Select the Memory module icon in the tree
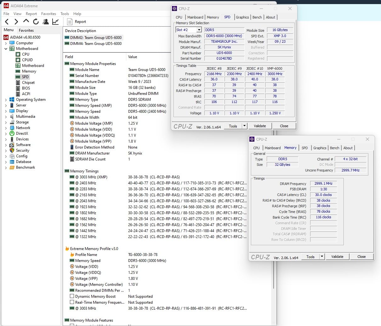Image resolution: width=381 pixels, height=326 pixels. [18, 71]
